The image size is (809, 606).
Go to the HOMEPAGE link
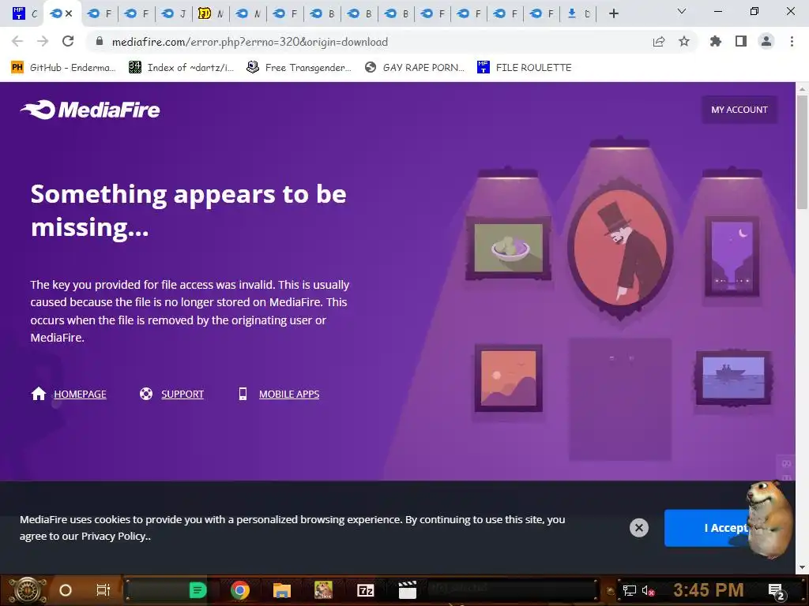(x=80, y=395)
